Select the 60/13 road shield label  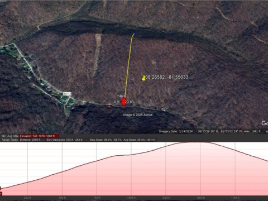click(67, 94)
